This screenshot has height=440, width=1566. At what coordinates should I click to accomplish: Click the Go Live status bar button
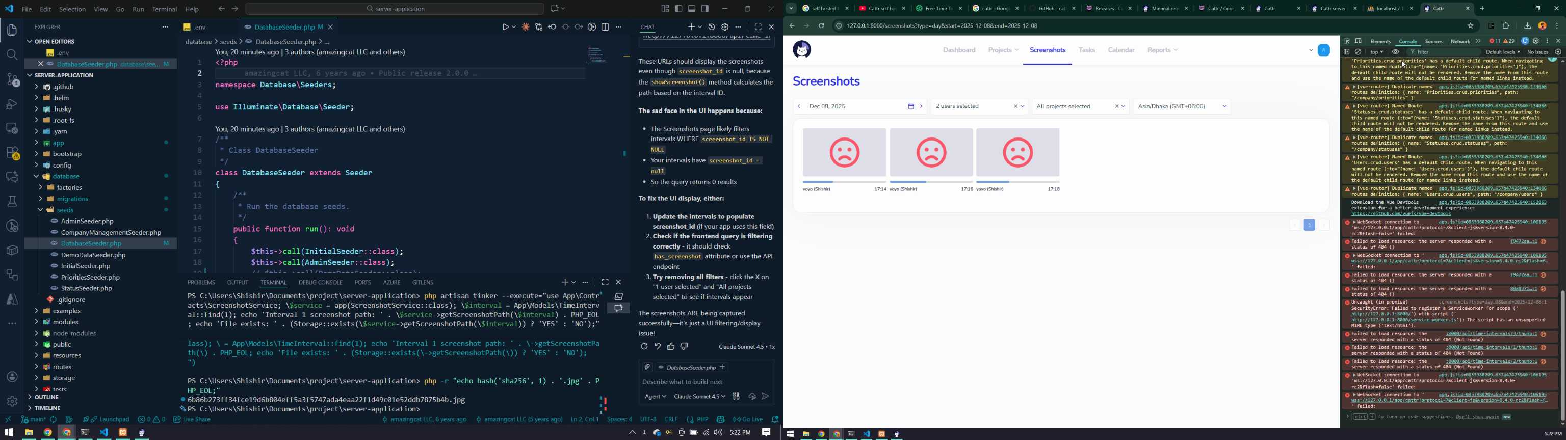click(x=748, y=419)
